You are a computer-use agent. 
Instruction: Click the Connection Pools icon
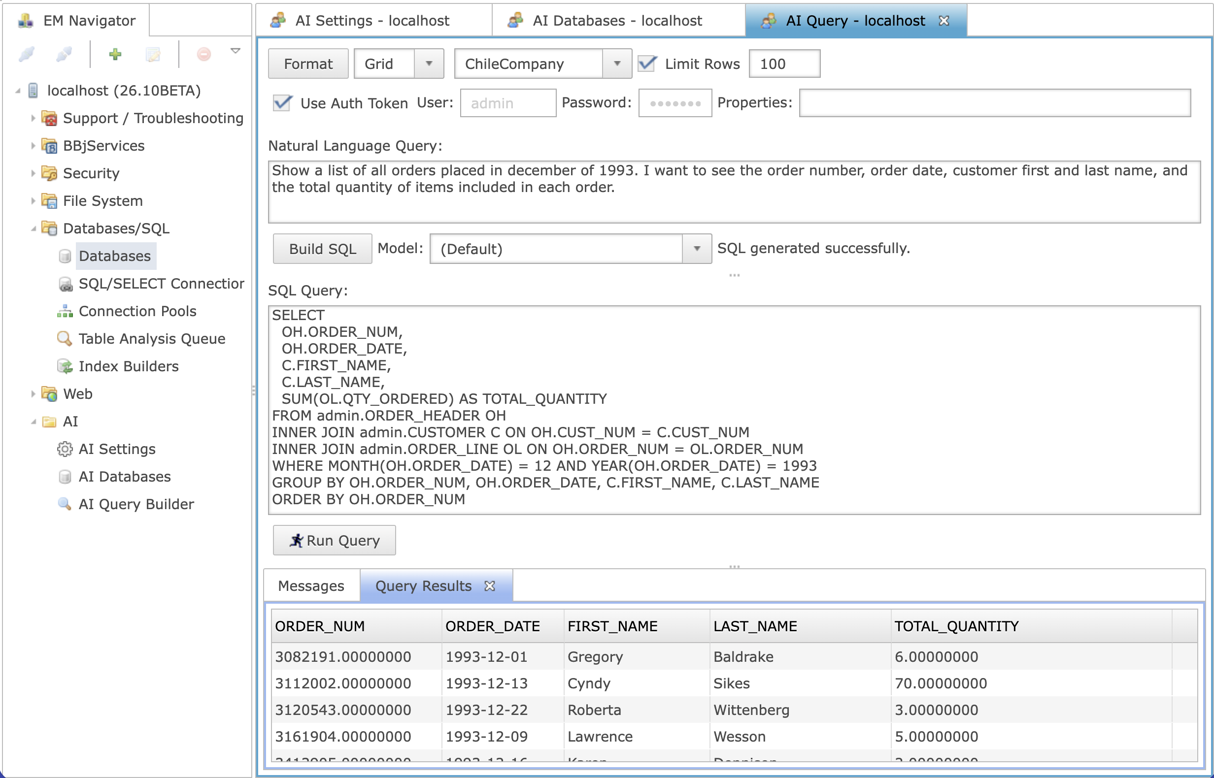[65, 311]
